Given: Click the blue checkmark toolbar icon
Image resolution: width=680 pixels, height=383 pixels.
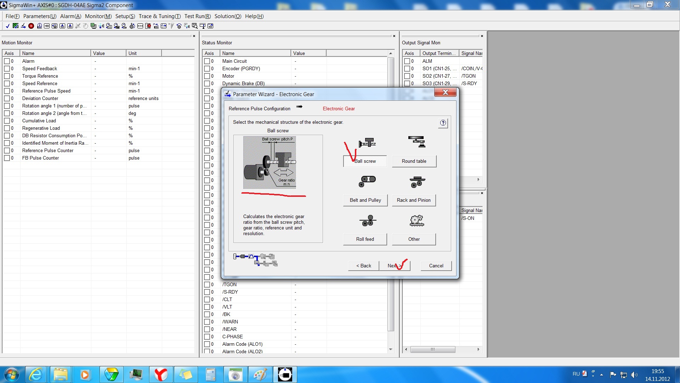Looking at the screenshot, I should [7, 26].
